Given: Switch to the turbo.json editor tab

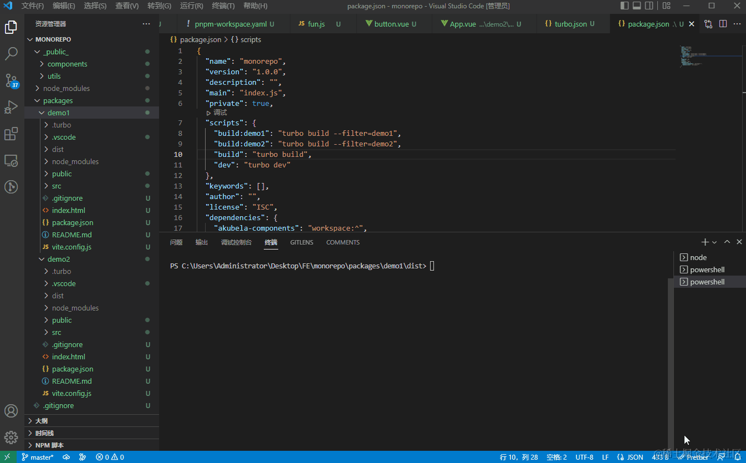Looking at the screenshot, I should click(x=570, y=24).
